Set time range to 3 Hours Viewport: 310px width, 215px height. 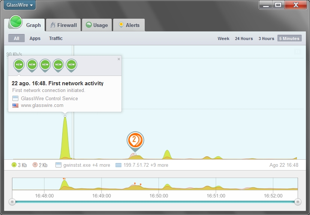[266, 39]
